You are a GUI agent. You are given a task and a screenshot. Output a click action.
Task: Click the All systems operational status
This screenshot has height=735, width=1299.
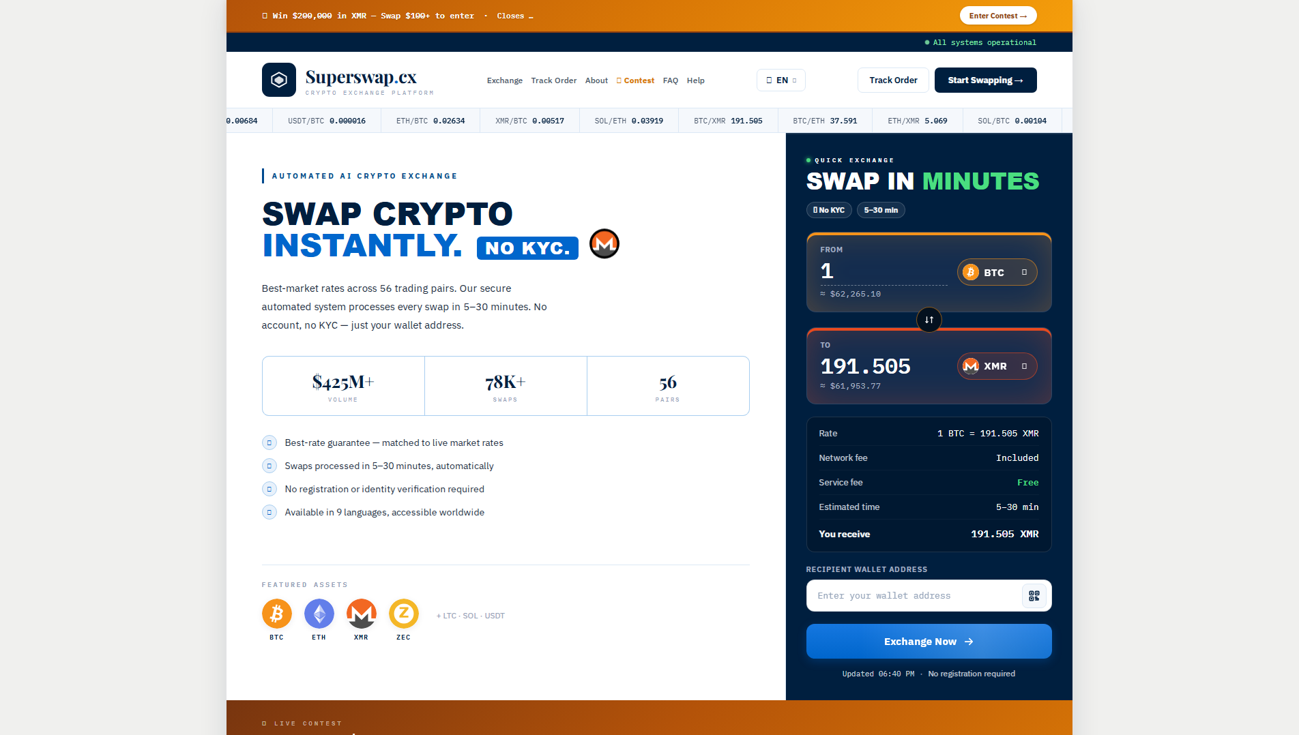(980, 42)
